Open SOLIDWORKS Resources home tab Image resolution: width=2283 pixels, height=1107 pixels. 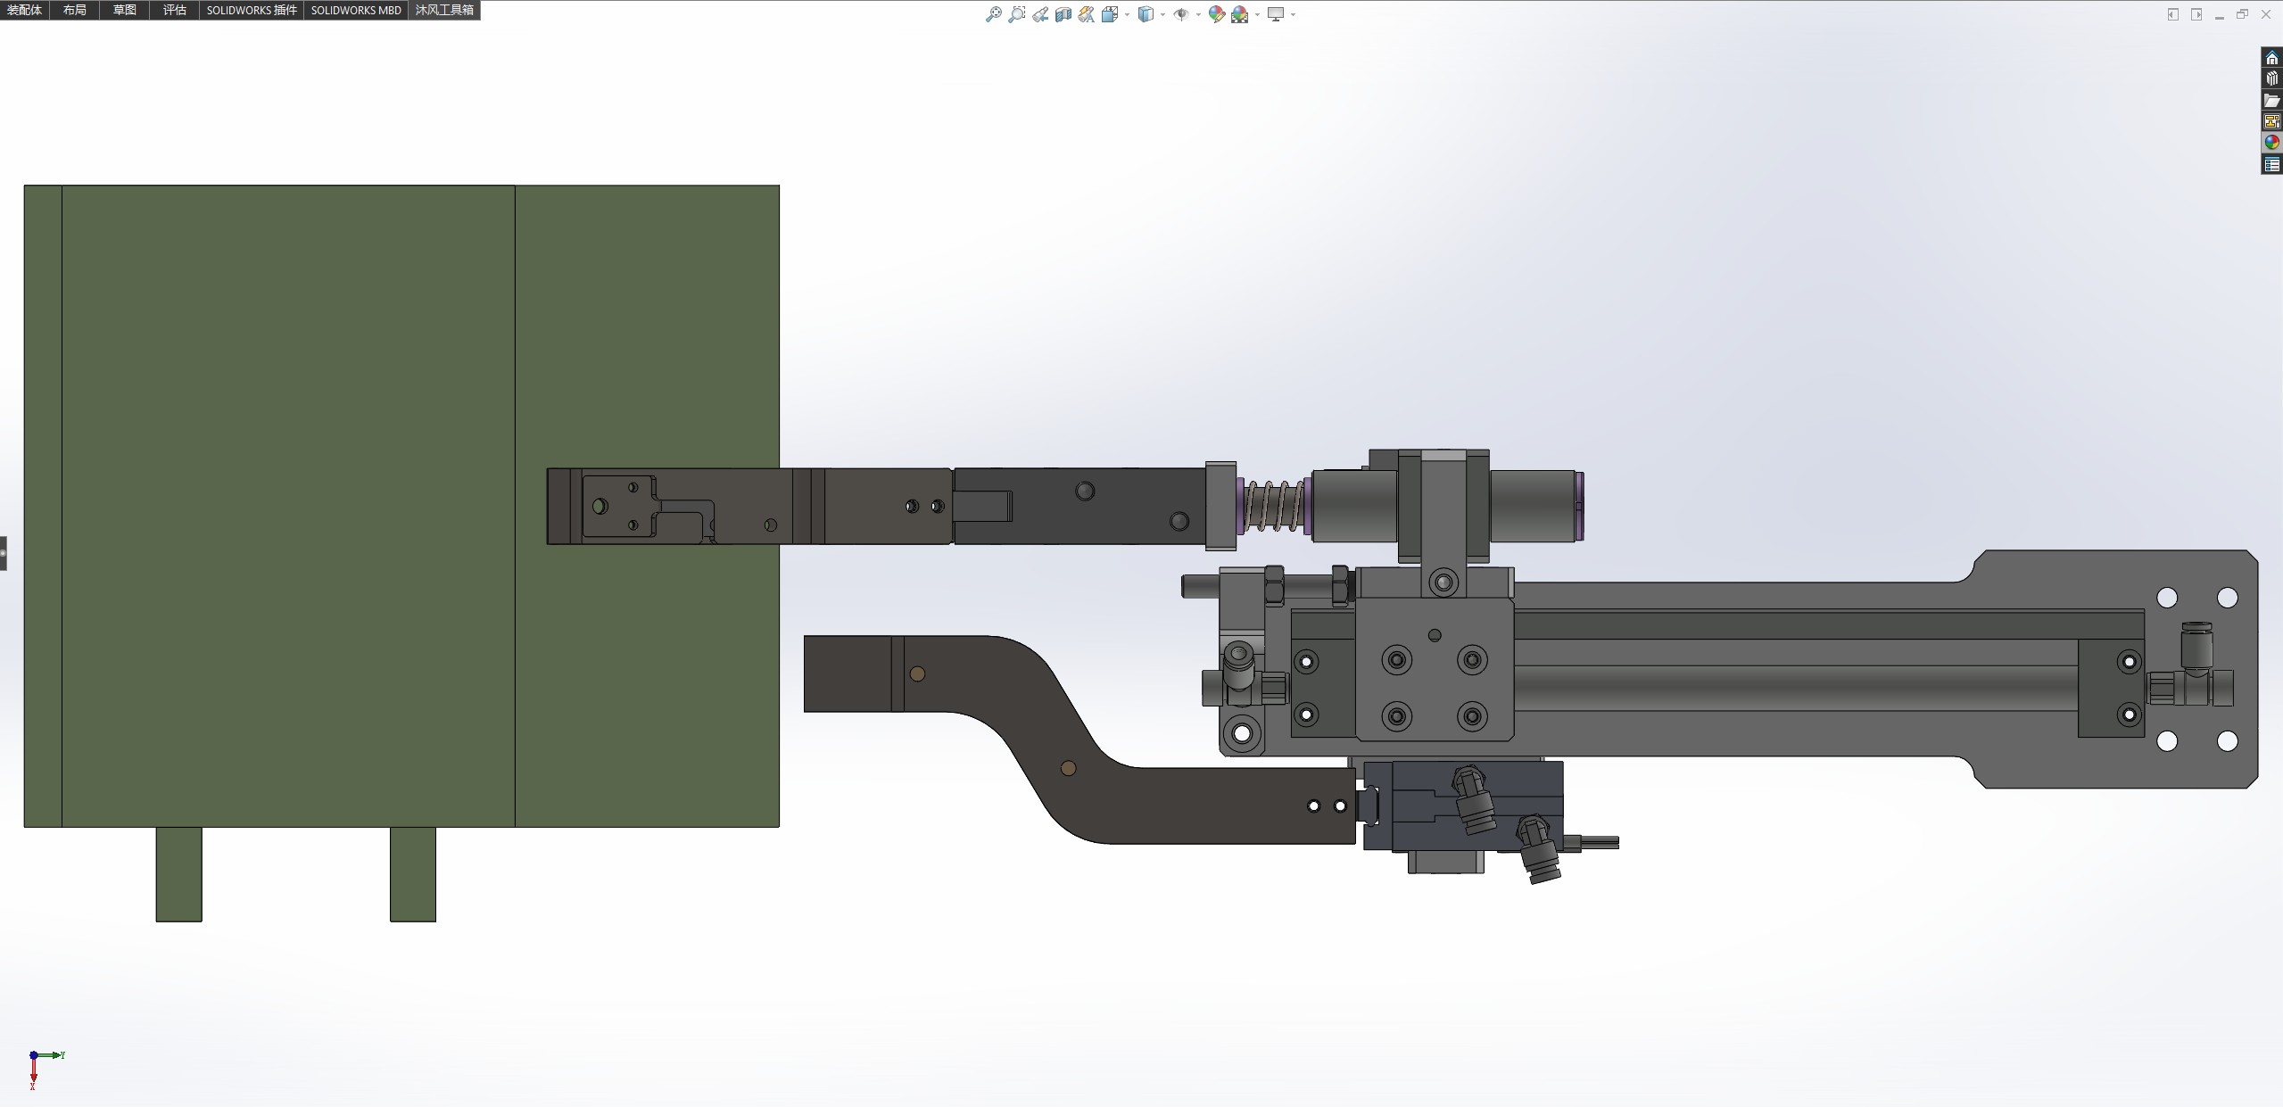(x=2271, y=58)
